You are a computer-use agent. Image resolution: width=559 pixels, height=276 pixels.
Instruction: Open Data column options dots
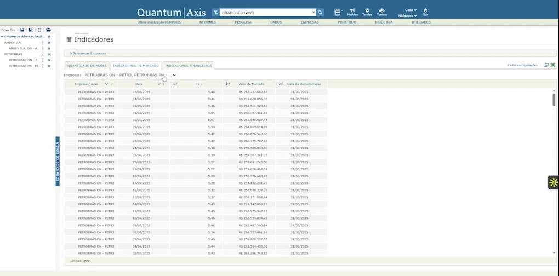coord(164,84)
